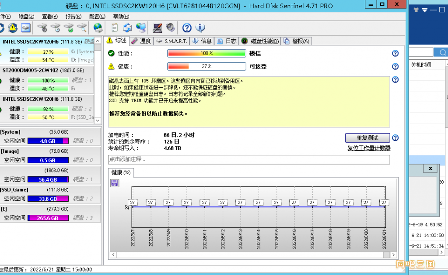Click the info bubble about toolbar icon
Viewport: 448px width, 275px height.
tap(200, 27)
